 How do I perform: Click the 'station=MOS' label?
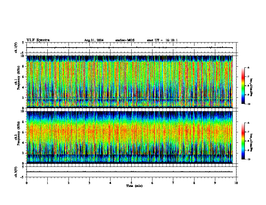pos(125,40)
